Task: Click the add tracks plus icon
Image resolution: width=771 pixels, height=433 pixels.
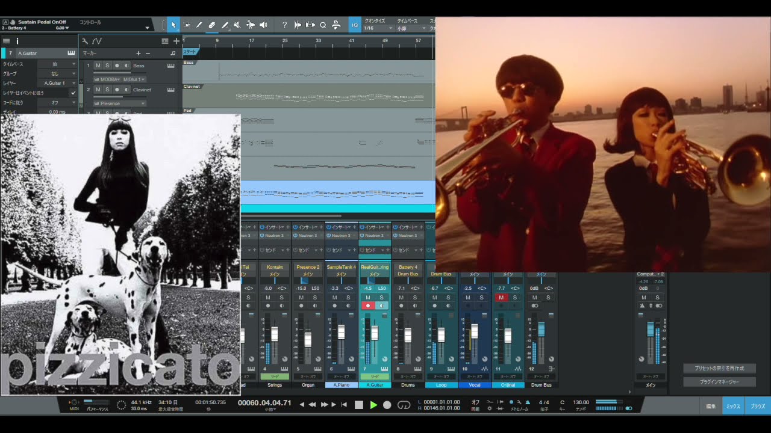Action: point(176,41)
